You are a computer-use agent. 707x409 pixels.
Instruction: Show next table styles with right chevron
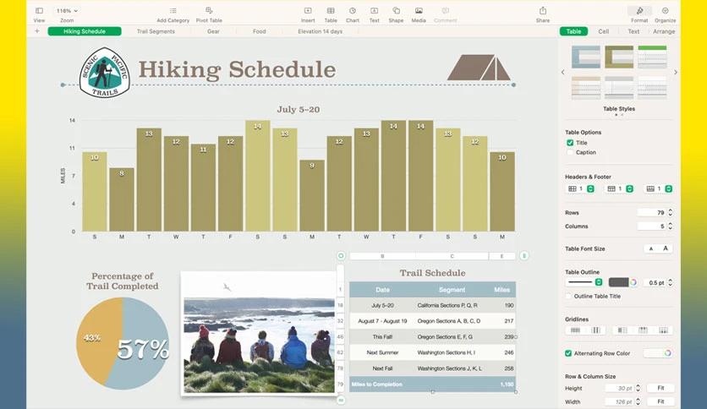tap(675, 72)
